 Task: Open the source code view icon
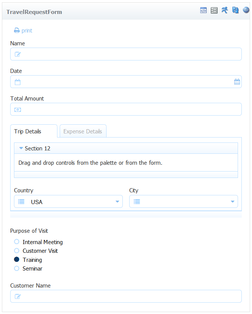(x=203, y=10)
